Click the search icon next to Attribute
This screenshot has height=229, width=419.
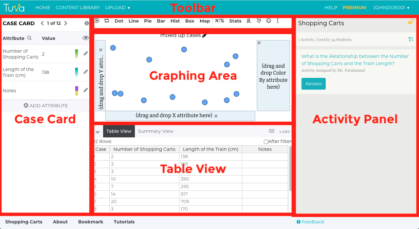(29, 38)
